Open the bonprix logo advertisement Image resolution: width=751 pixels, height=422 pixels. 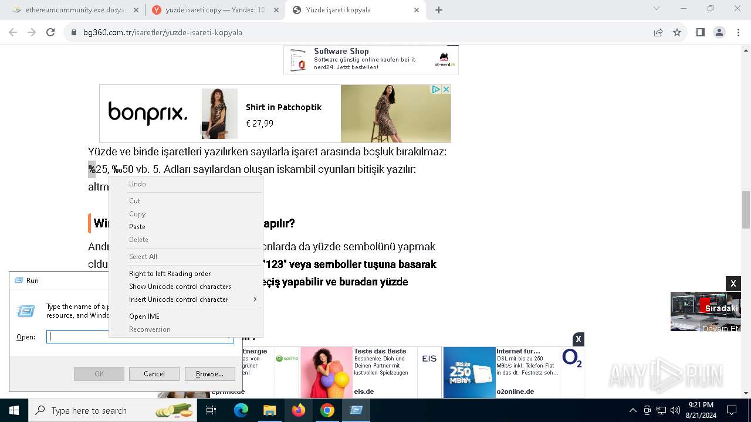148,113
